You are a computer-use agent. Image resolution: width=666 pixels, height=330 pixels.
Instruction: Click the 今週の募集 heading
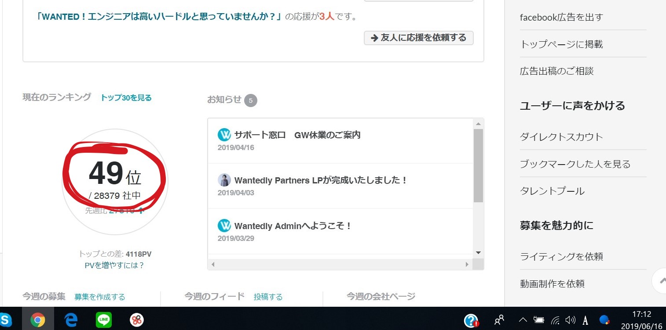[44, 296]
